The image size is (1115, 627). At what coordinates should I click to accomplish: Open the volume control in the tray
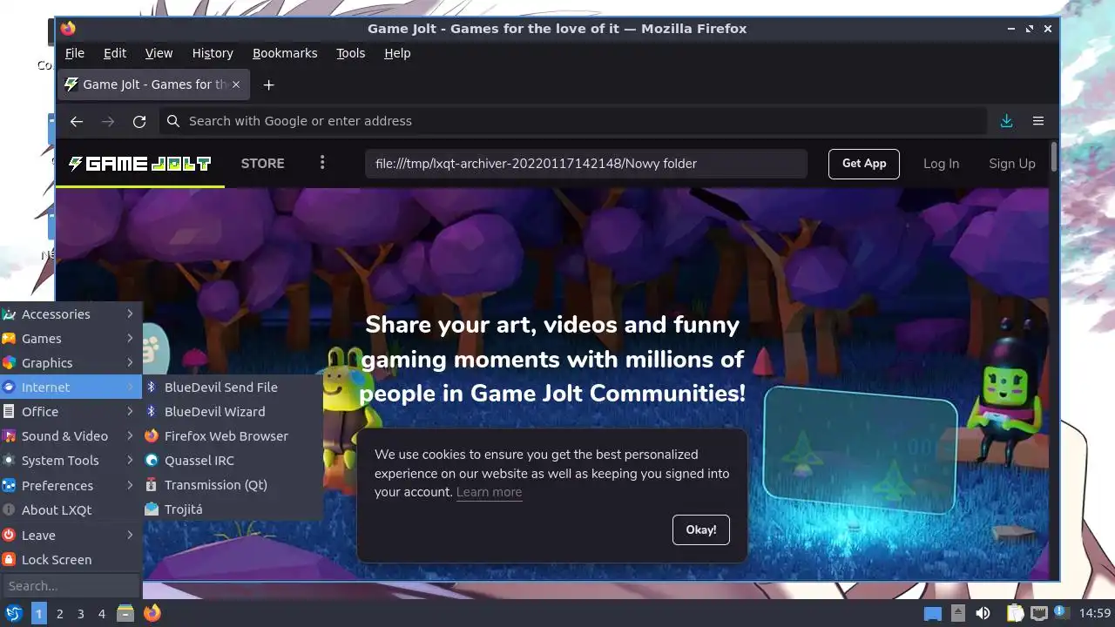tap(983, 613)
